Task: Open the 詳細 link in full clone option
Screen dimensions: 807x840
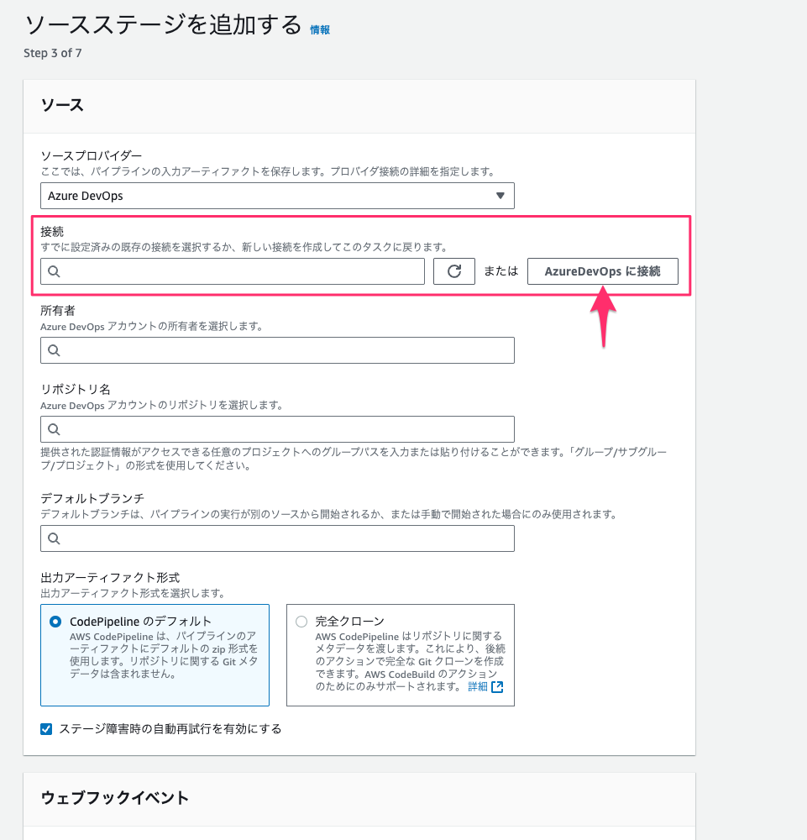Action: pos(478,687)
